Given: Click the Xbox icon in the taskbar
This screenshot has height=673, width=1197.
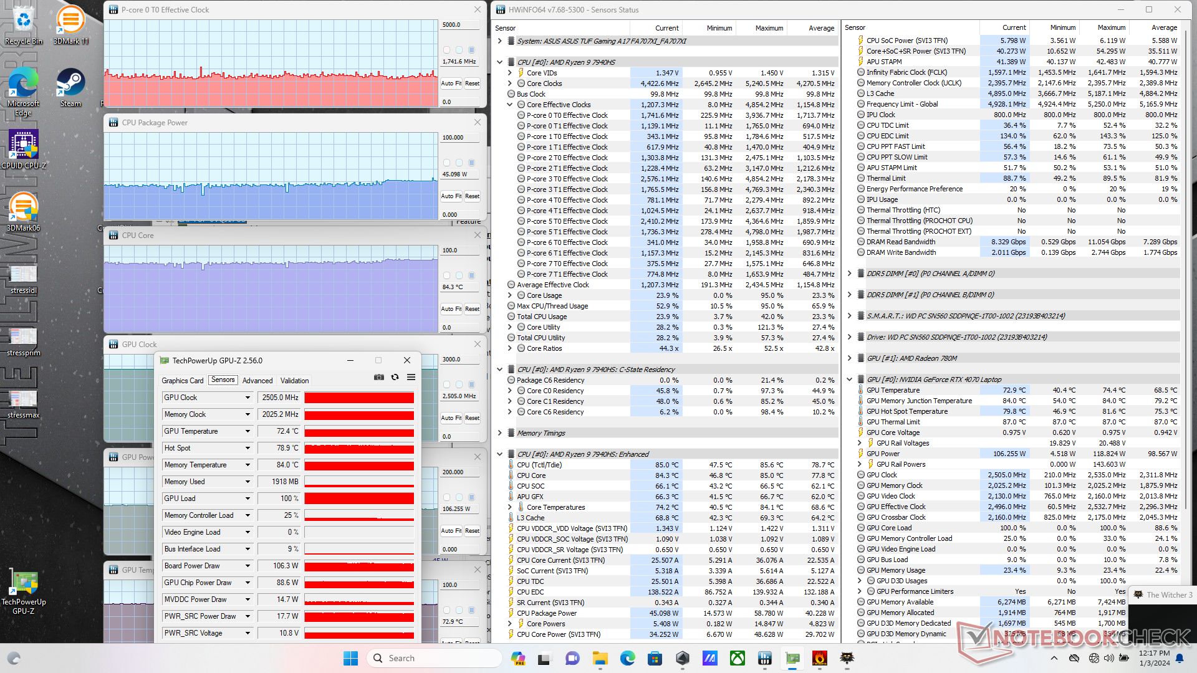Looking at the screenshot, I should [737, 658].
